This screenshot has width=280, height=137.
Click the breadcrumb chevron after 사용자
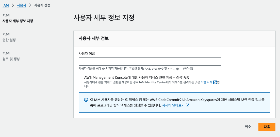[x=30, y=5]
